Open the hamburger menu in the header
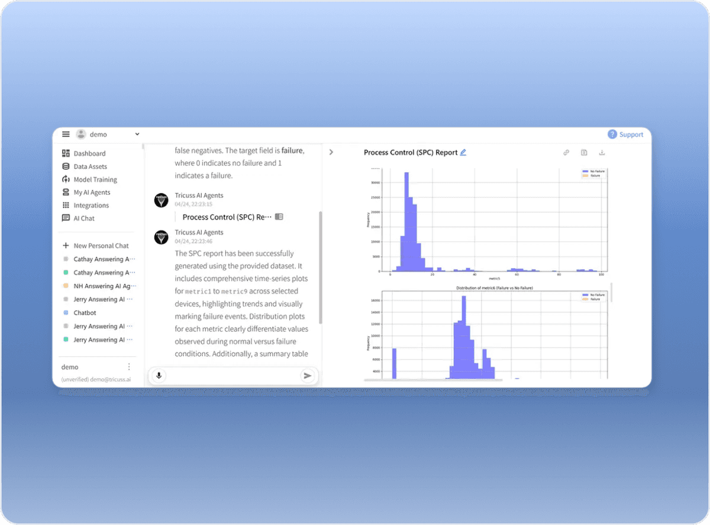Image resolution: width=710 pixels, height=525 pixels. (66, 134)
